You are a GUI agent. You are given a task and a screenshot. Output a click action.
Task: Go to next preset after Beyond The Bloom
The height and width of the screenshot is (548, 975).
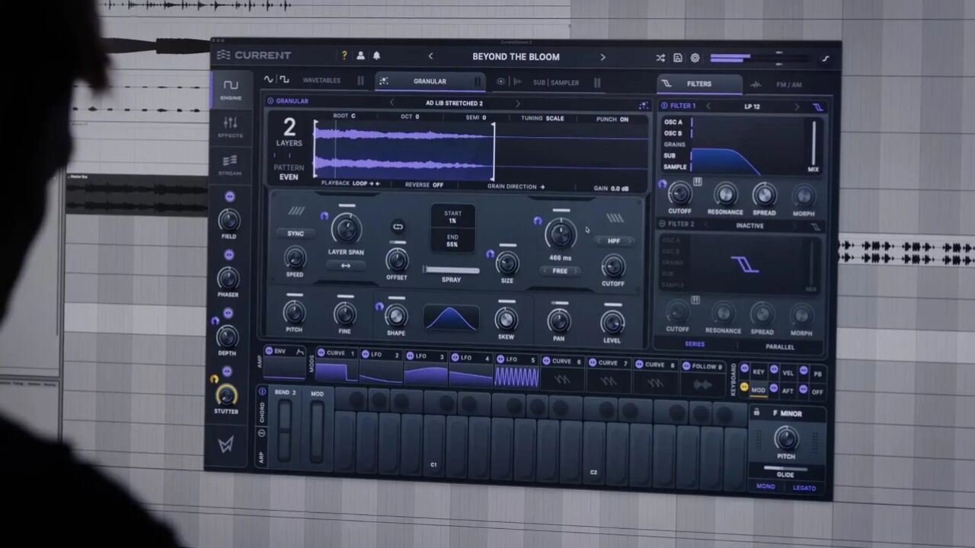603,57
